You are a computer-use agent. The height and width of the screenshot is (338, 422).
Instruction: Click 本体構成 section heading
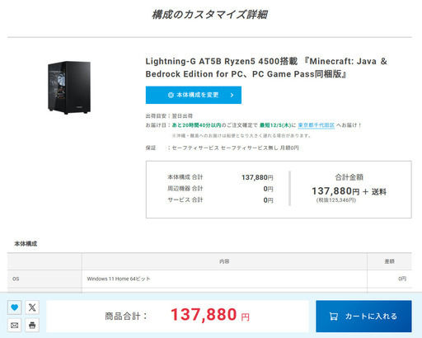pos(26,244)
